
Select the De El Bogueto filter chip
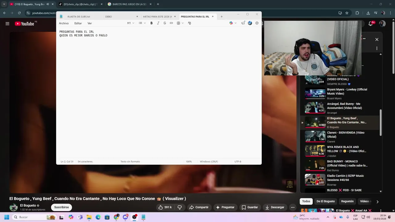pos(326,201)
